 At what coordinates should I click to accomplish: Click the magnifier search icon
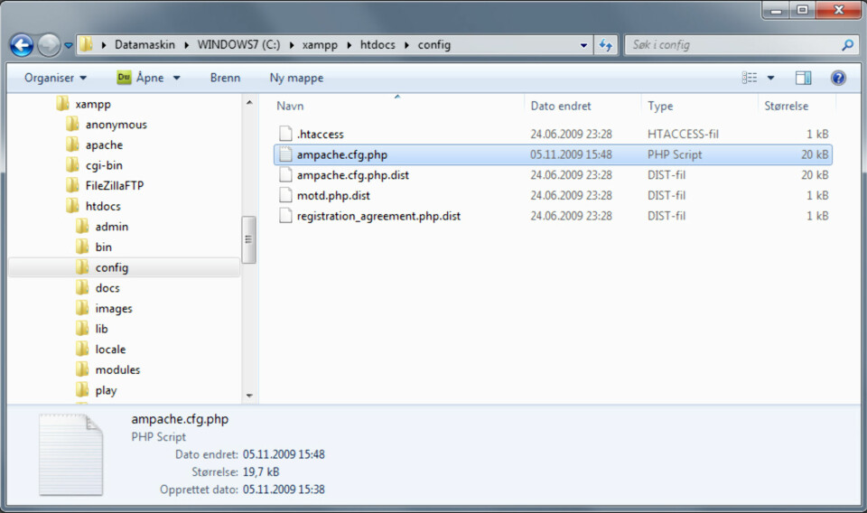point(847,45)
